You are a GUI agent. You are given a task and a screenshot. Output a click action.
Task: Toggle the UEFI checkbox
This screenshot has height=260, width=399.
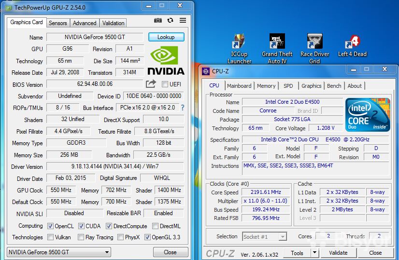coord(165,84)
